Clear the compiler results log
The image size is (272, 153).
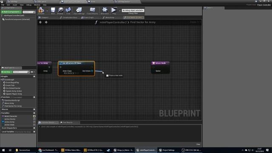pyautogui.click(x=198, y=144)
